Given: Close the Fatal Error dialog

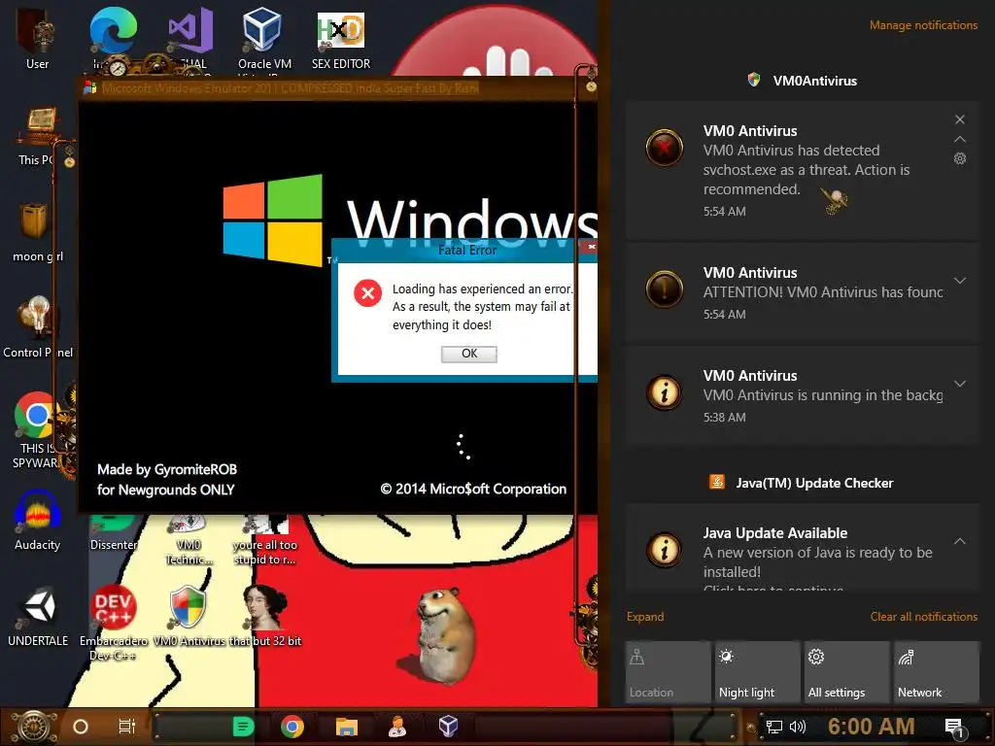Looking at the screenshot, I should 590,246.
